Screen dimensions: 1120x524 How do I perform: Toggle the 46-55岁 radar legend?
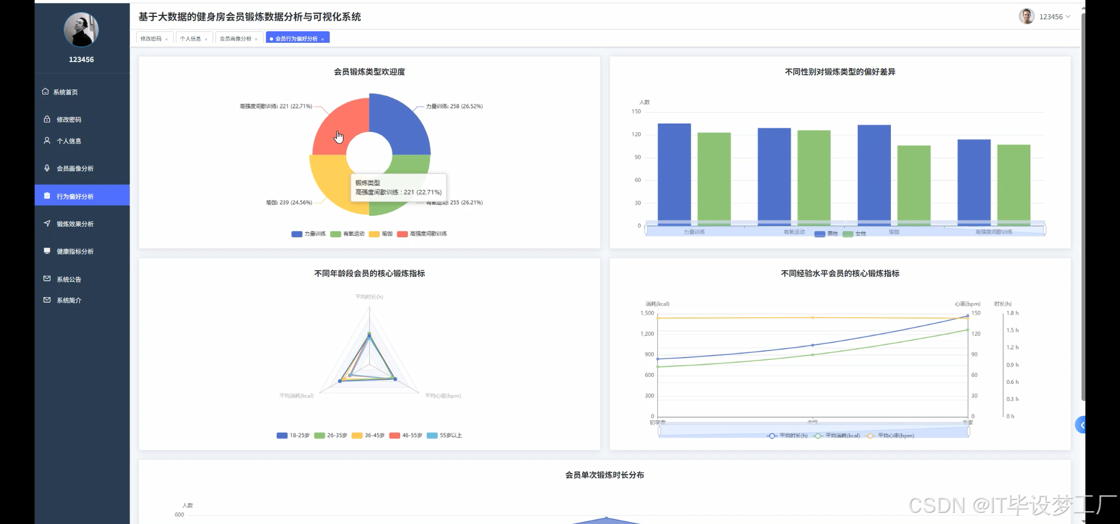click(406, 435)
